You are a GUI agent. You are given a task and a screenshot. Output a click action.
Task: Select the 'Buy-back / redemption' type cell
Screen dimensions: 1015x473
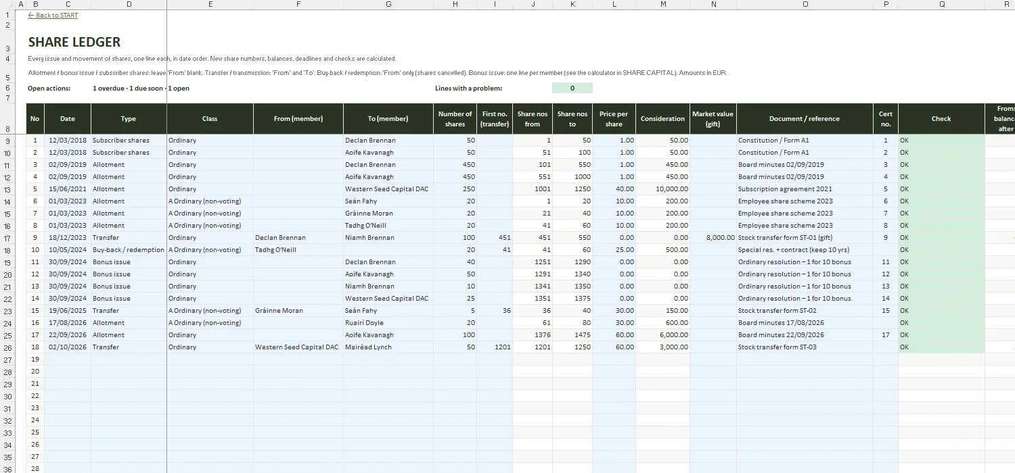tap(129, 250)
